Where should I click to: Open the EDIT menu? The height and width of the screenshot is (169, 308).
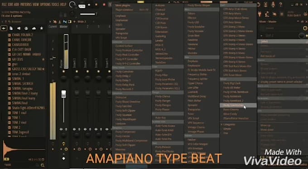pos(10,5)
